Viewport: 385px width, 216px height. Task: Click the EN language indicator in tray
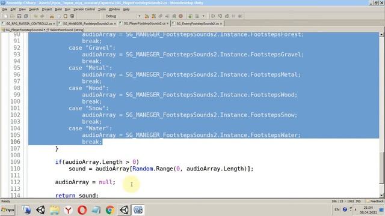tap(337, 209)
